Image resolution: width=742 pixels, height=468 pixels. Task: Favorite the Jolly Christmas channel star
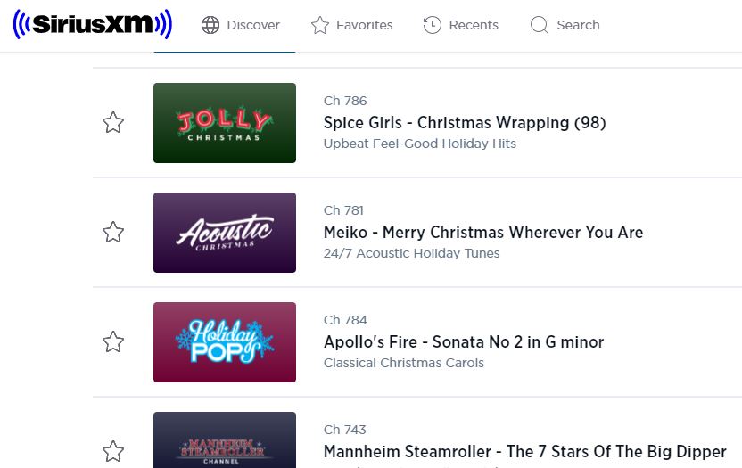[113, 122]
